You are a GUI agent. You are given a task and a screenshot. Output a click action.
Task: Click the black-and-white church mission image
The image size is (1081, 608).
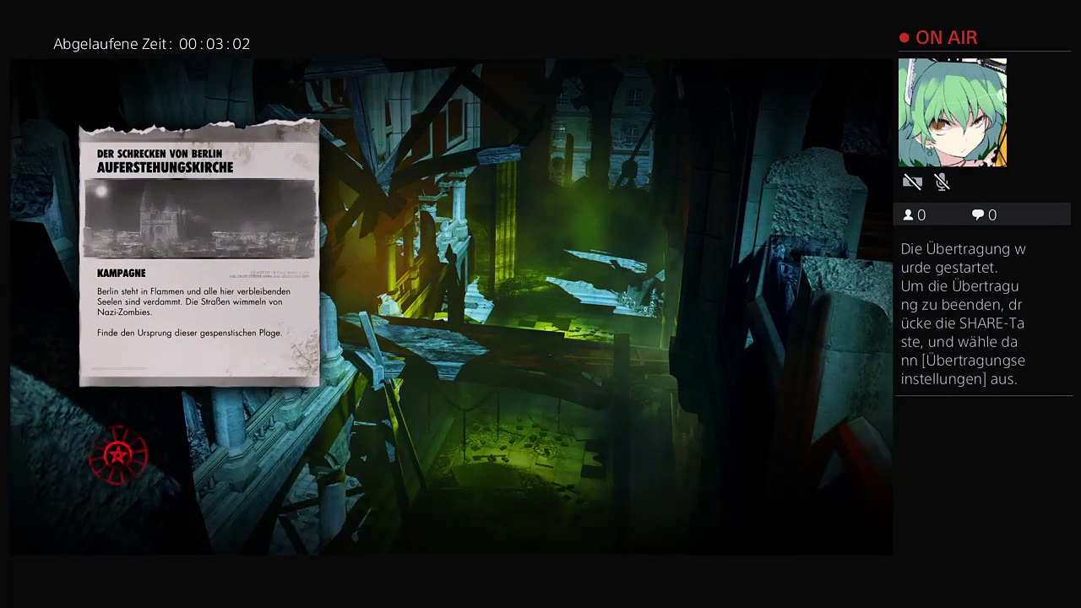coord(199,218)
